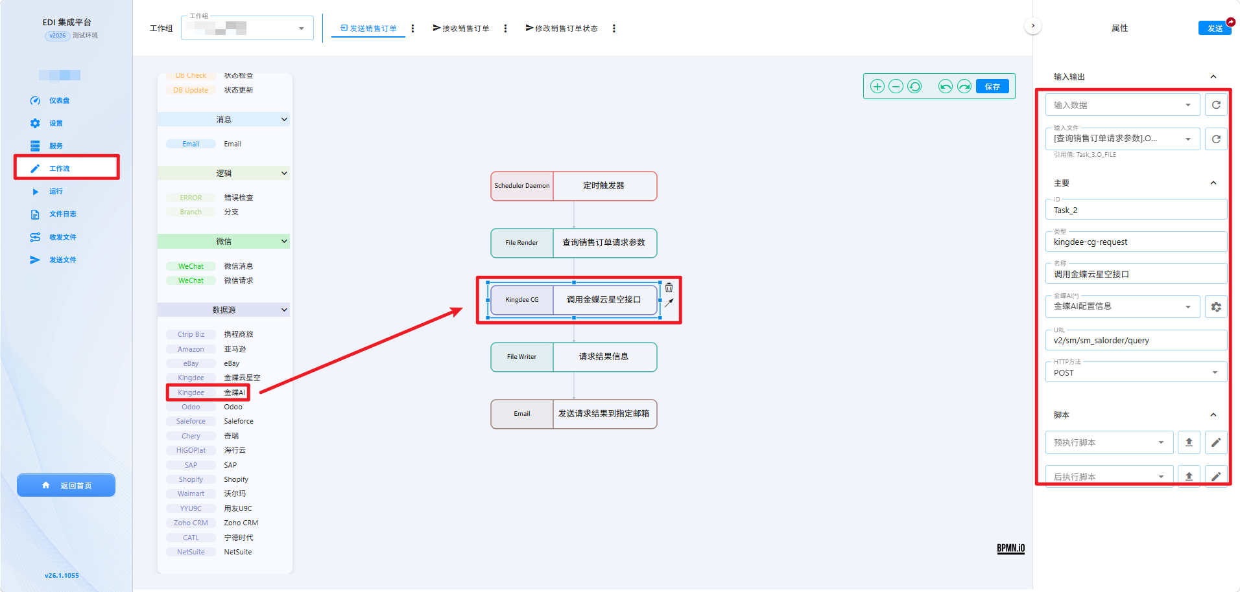Screen dimensions: 1240x592
Task: Edit the 后执行脚本 script
Action: [x=1216, y=476]
